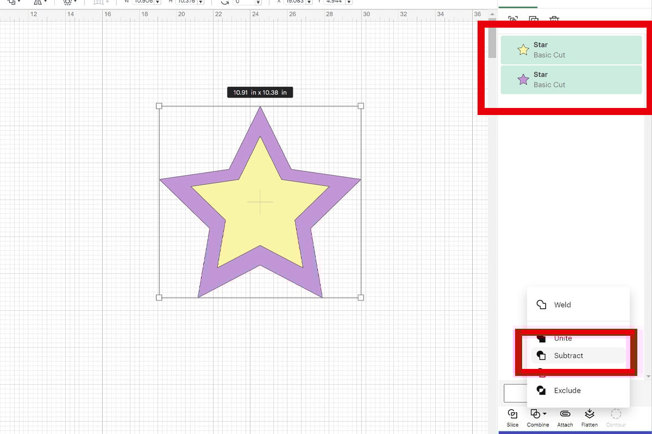Expand the X position dropdown
Screen dimensions: 652x434
[x=309, y=2]
